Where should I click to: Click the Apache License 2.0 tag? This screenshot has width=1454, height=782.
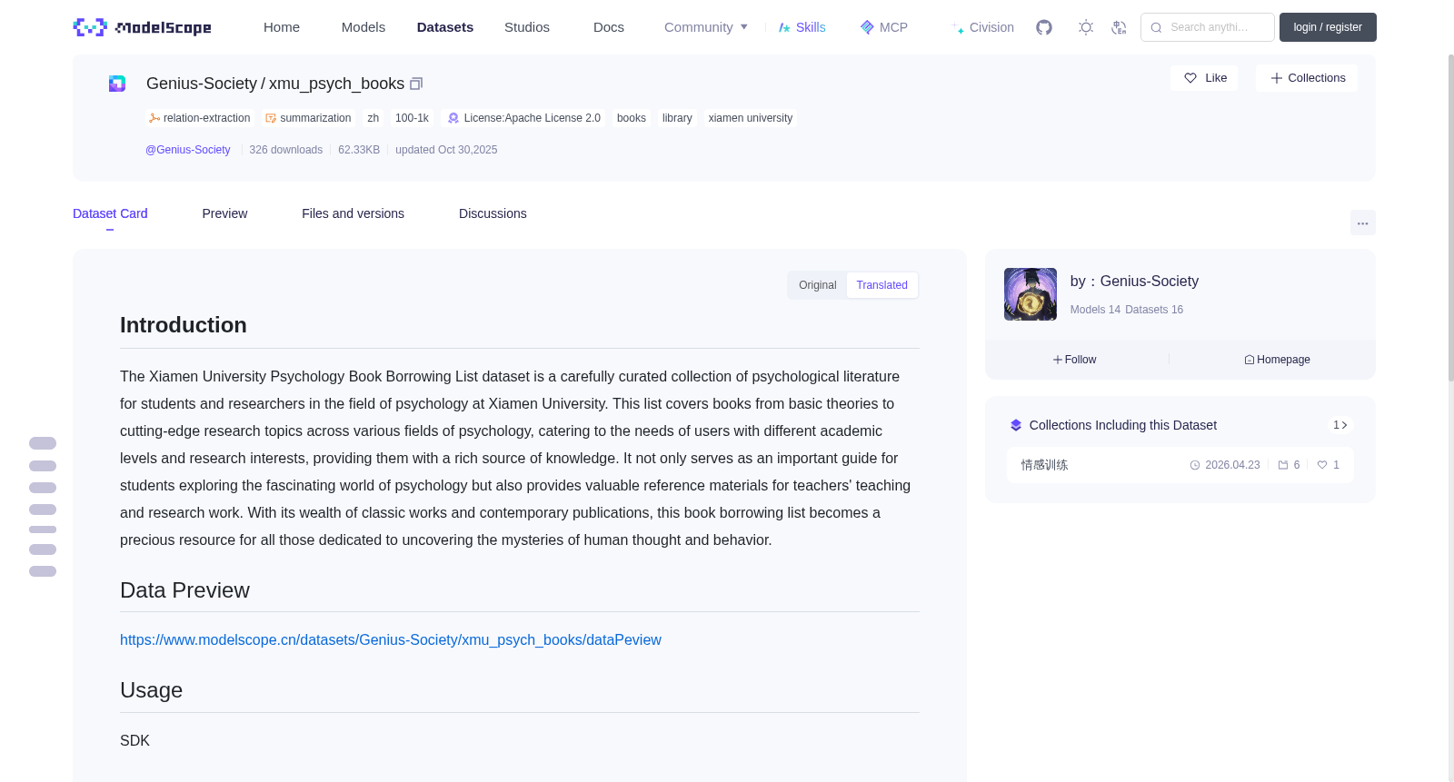[524, 118]
